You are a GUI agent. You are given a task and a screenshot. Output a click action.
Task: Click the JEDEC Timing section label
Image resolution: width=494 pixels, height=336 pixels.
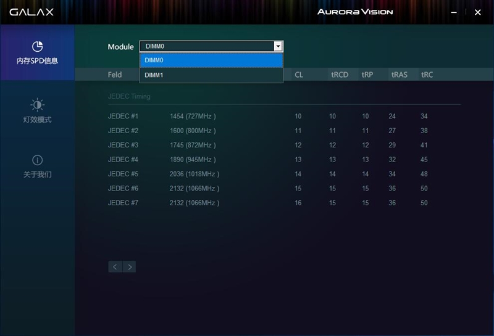point(129,96)
